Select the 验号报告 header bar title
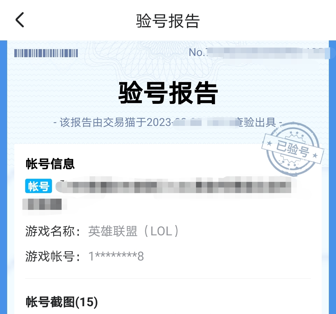336x314 pixels. 168,21
